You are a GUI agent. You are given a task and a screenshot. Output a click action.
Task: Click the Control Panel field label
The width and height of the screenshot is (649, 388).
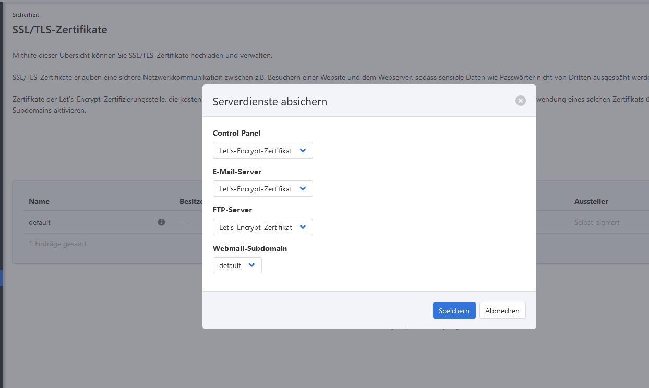coord(236,133)
